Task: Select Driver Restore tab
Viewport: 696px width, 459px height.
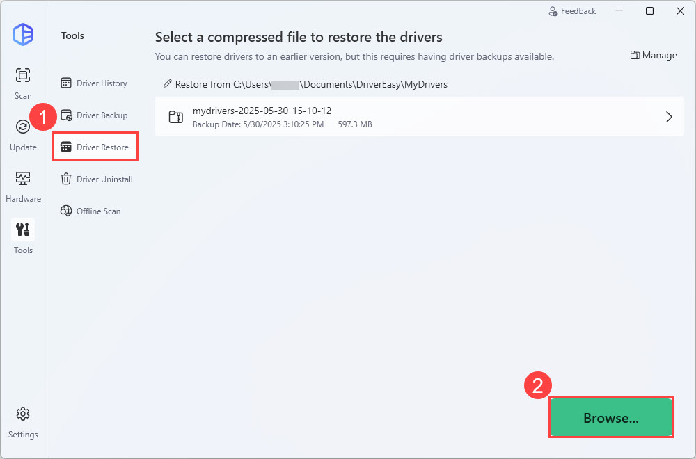Action: click(x=95, y=147)
